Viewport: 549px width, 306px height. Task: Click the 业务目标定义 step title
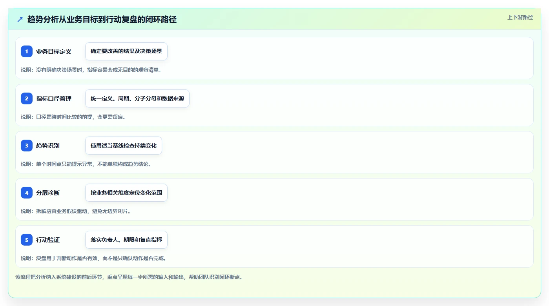pyautogui.click(x=54, y=51)
